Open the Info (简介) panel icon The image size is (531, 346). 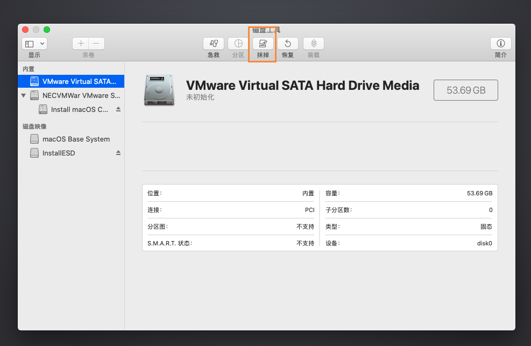pos(500,44)
